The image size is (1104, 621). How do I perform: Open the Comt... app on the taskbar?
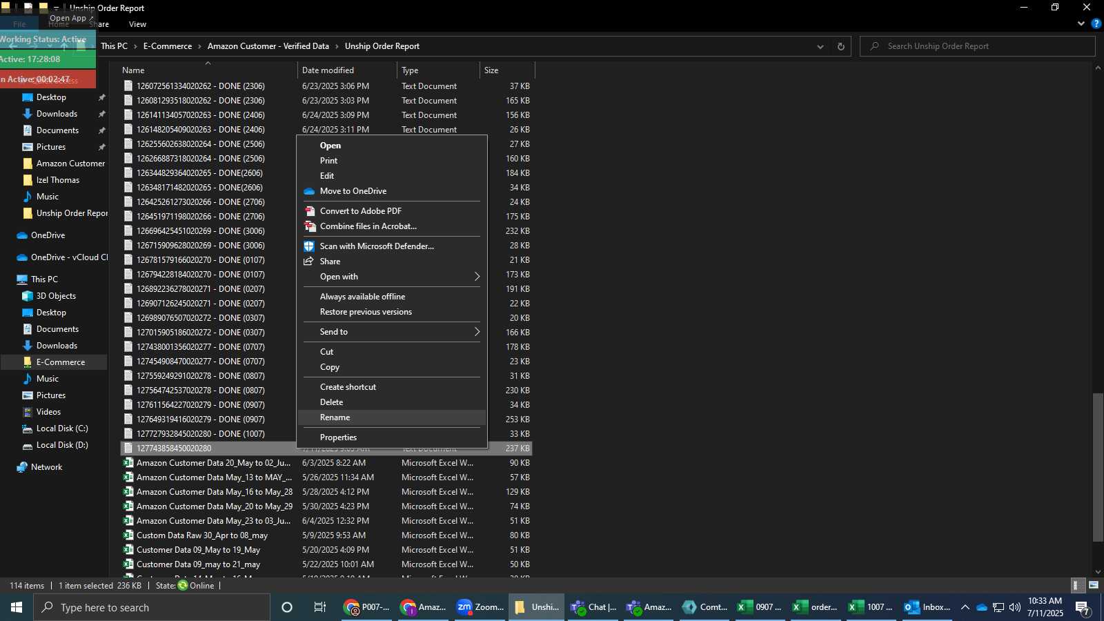click(704, 607)
